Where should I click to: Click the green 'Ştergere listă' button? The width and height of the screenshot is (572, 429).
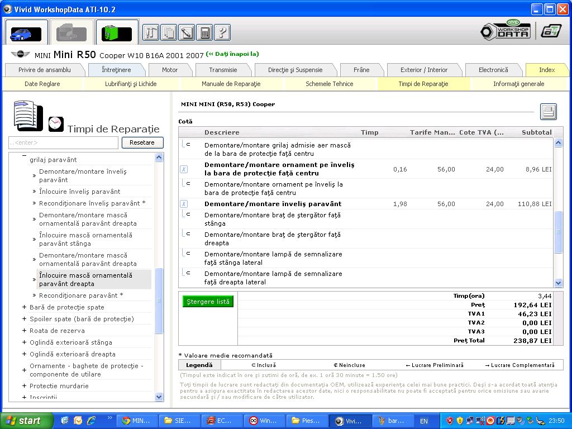coord(207,302)
